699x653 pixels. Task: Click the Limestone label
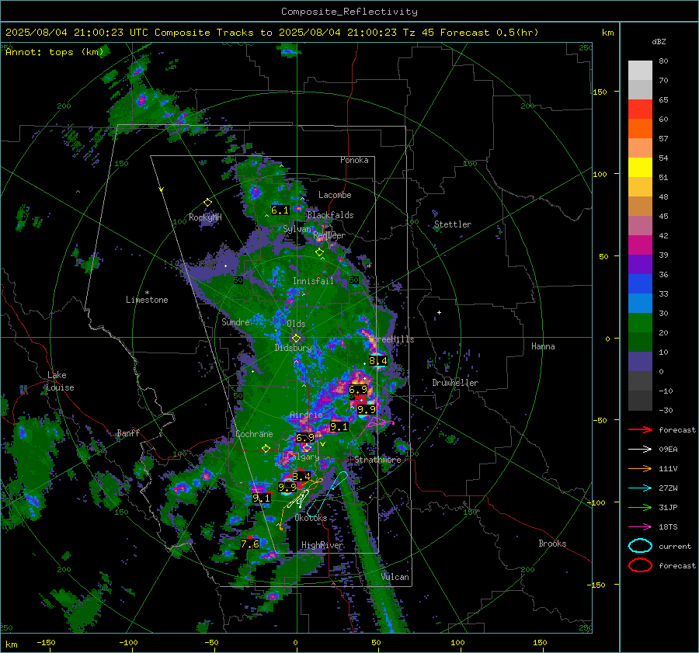tap(147, 300)
